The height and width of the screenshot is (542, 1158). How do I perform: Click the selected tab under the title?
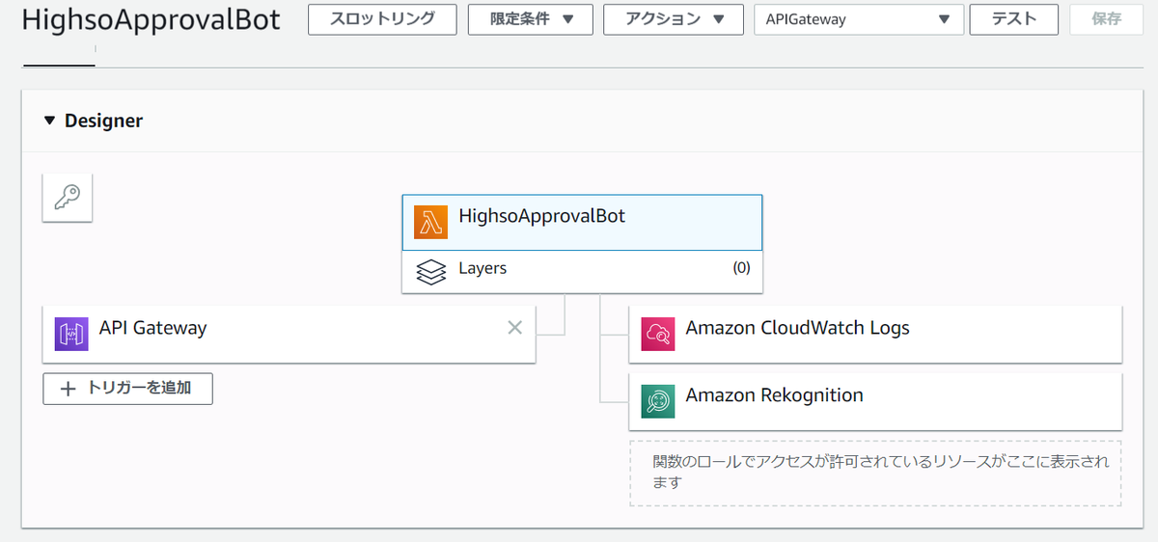(59, 56)
